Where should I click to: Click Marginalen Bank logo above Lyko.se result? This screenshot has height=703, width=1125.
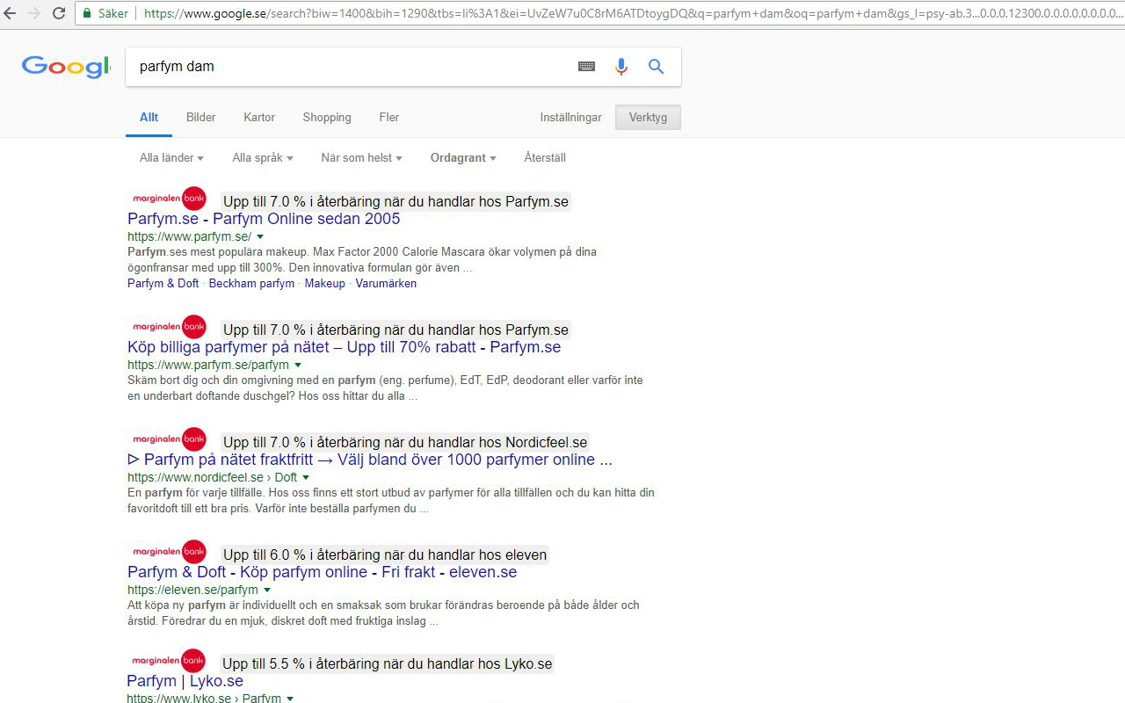pos(168,661)
